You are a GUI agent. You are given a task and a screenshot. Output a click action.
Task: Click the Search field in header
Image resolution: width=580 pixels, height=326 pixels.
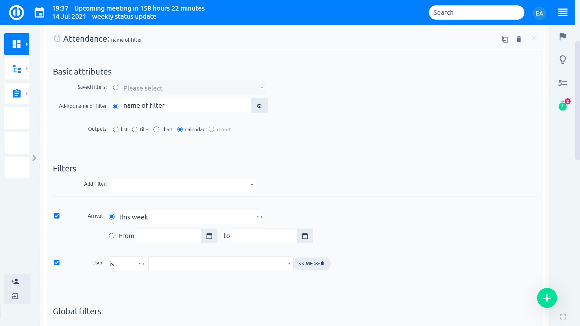tap(476, 13)
